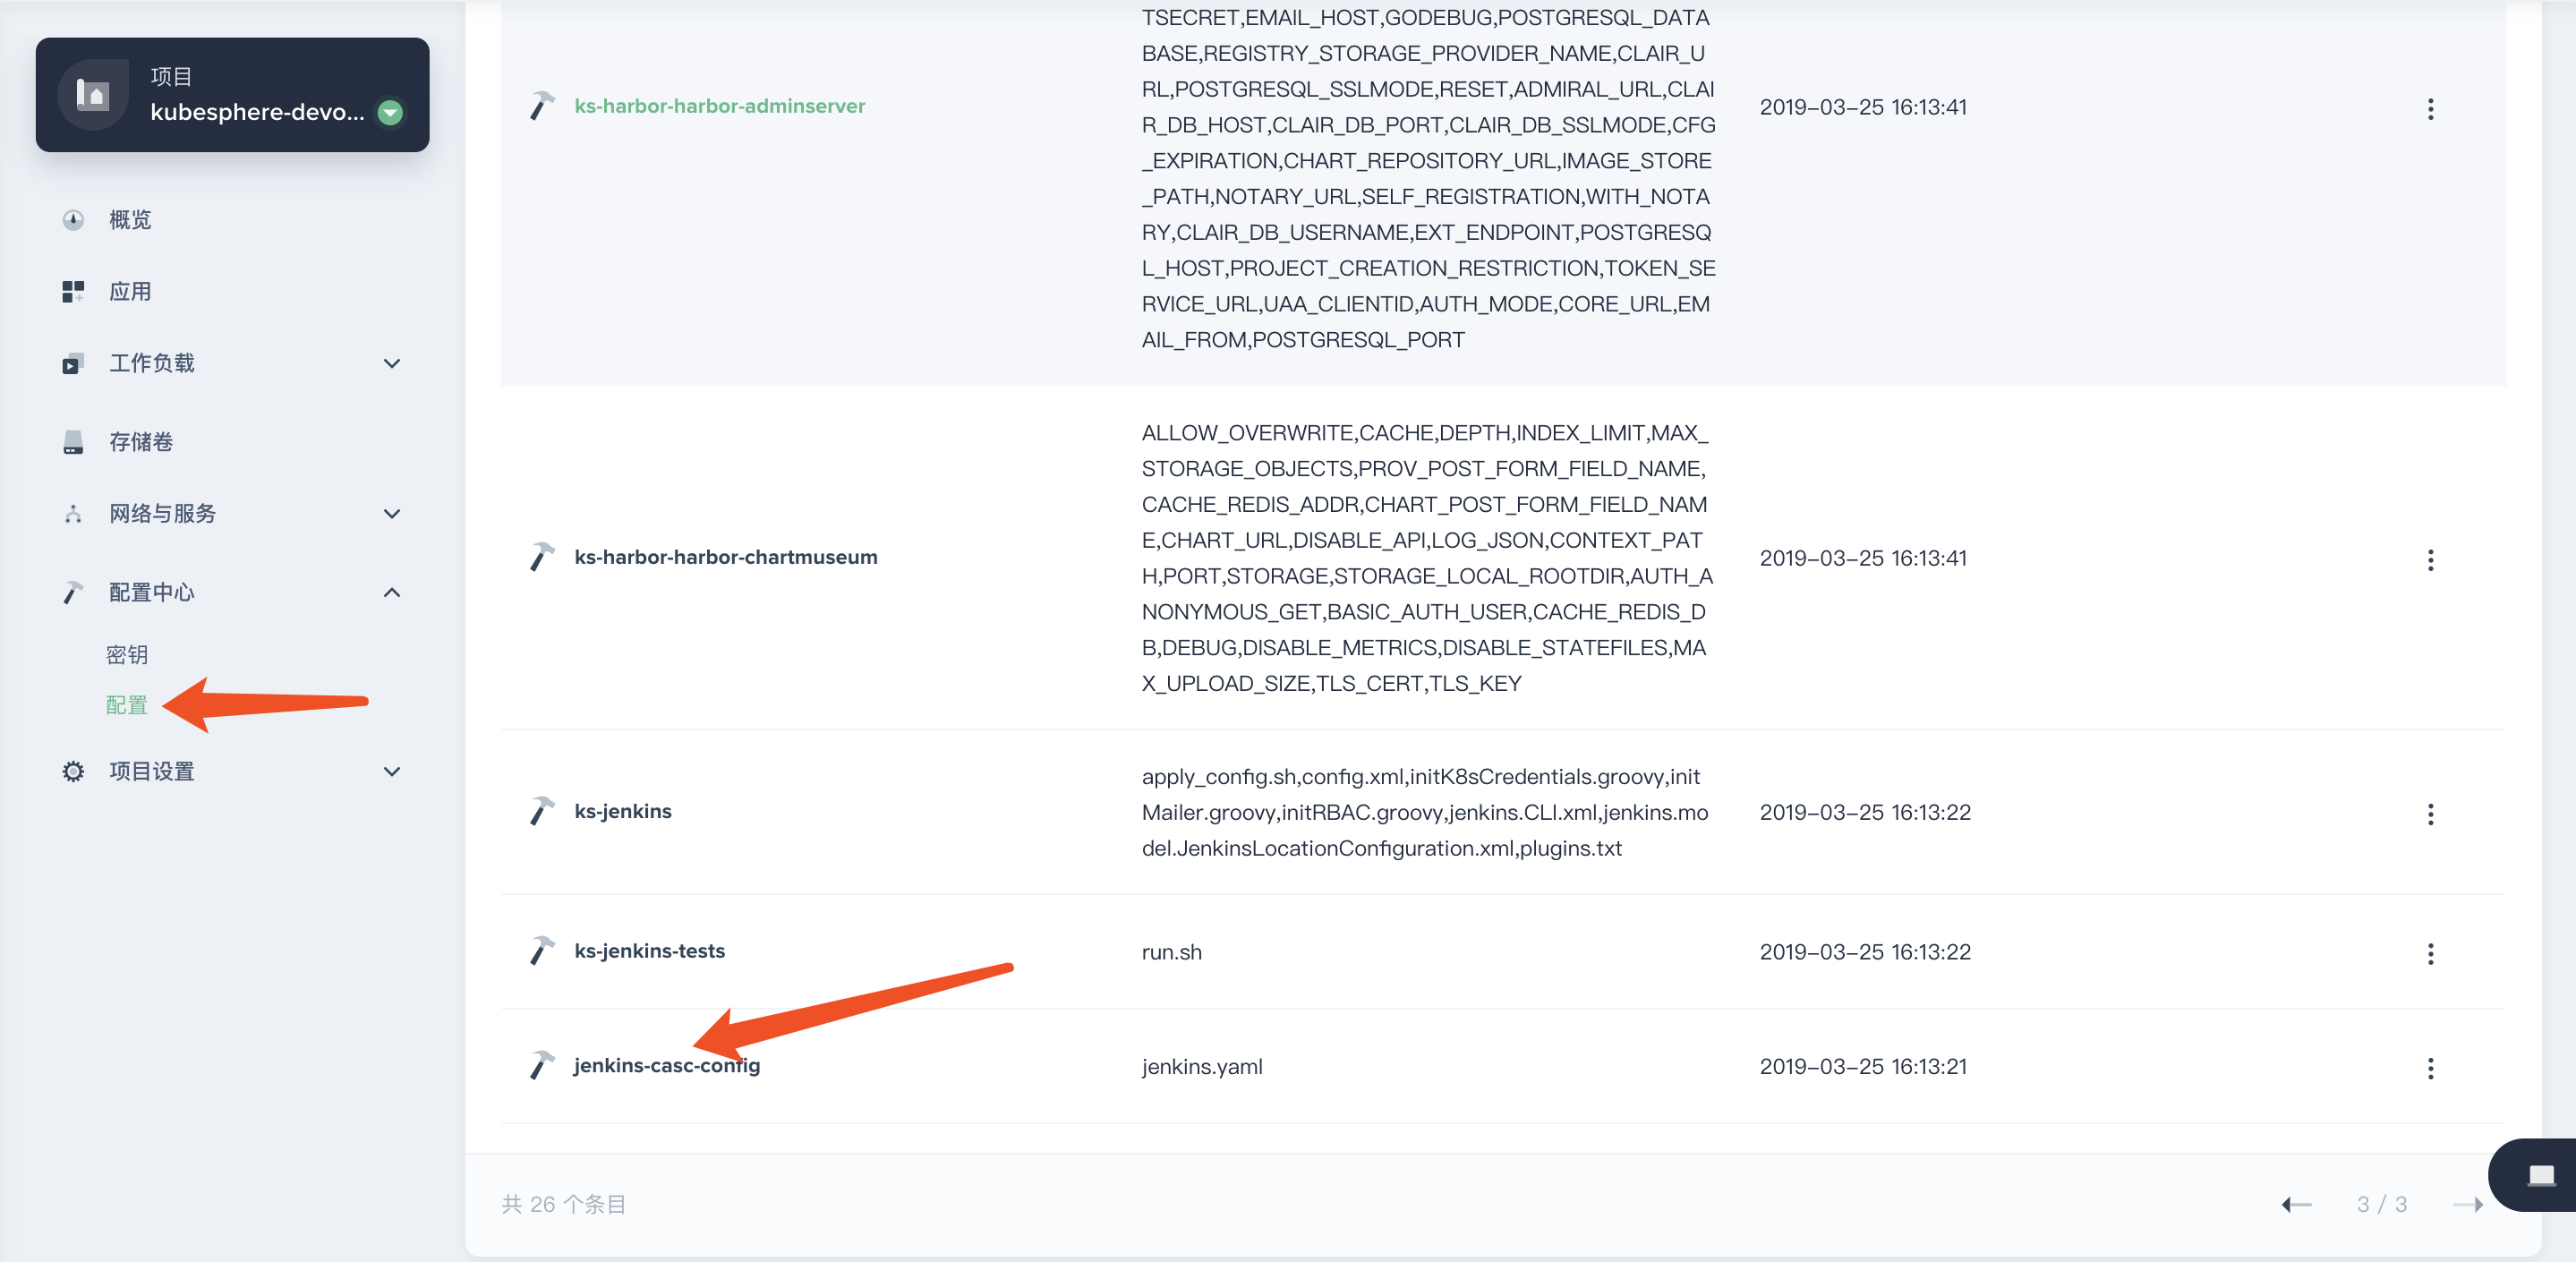Screen dimensions: 2576x1262
Task: Open the three-dot menu for ks-harbor-harbor-chartmuseum
Action: (x=2431, y=559)
